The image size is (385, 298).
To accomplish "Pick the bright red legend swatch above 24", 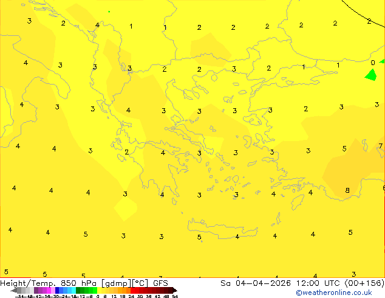I will tap(132, 290).
